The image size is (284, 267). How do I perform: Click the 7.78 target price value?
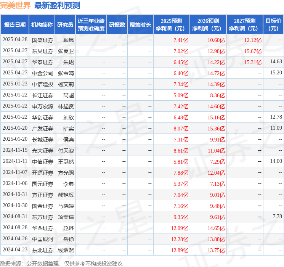pos(277,217)
